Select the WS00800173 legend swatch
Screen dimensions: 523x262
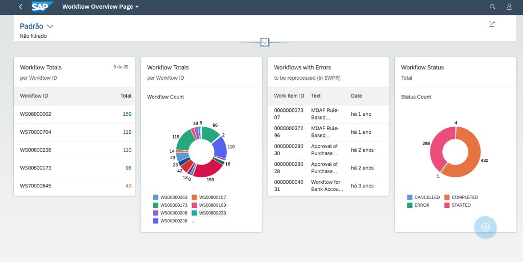pyautogui.click(x=156, y=205)
